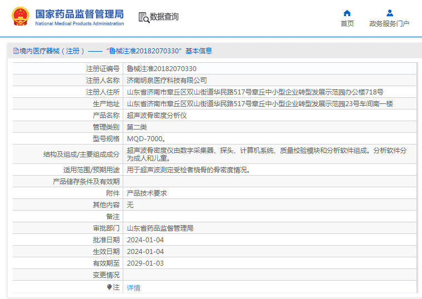
Task: Open the 数据查询 search icon
Action: click(144, 17)
